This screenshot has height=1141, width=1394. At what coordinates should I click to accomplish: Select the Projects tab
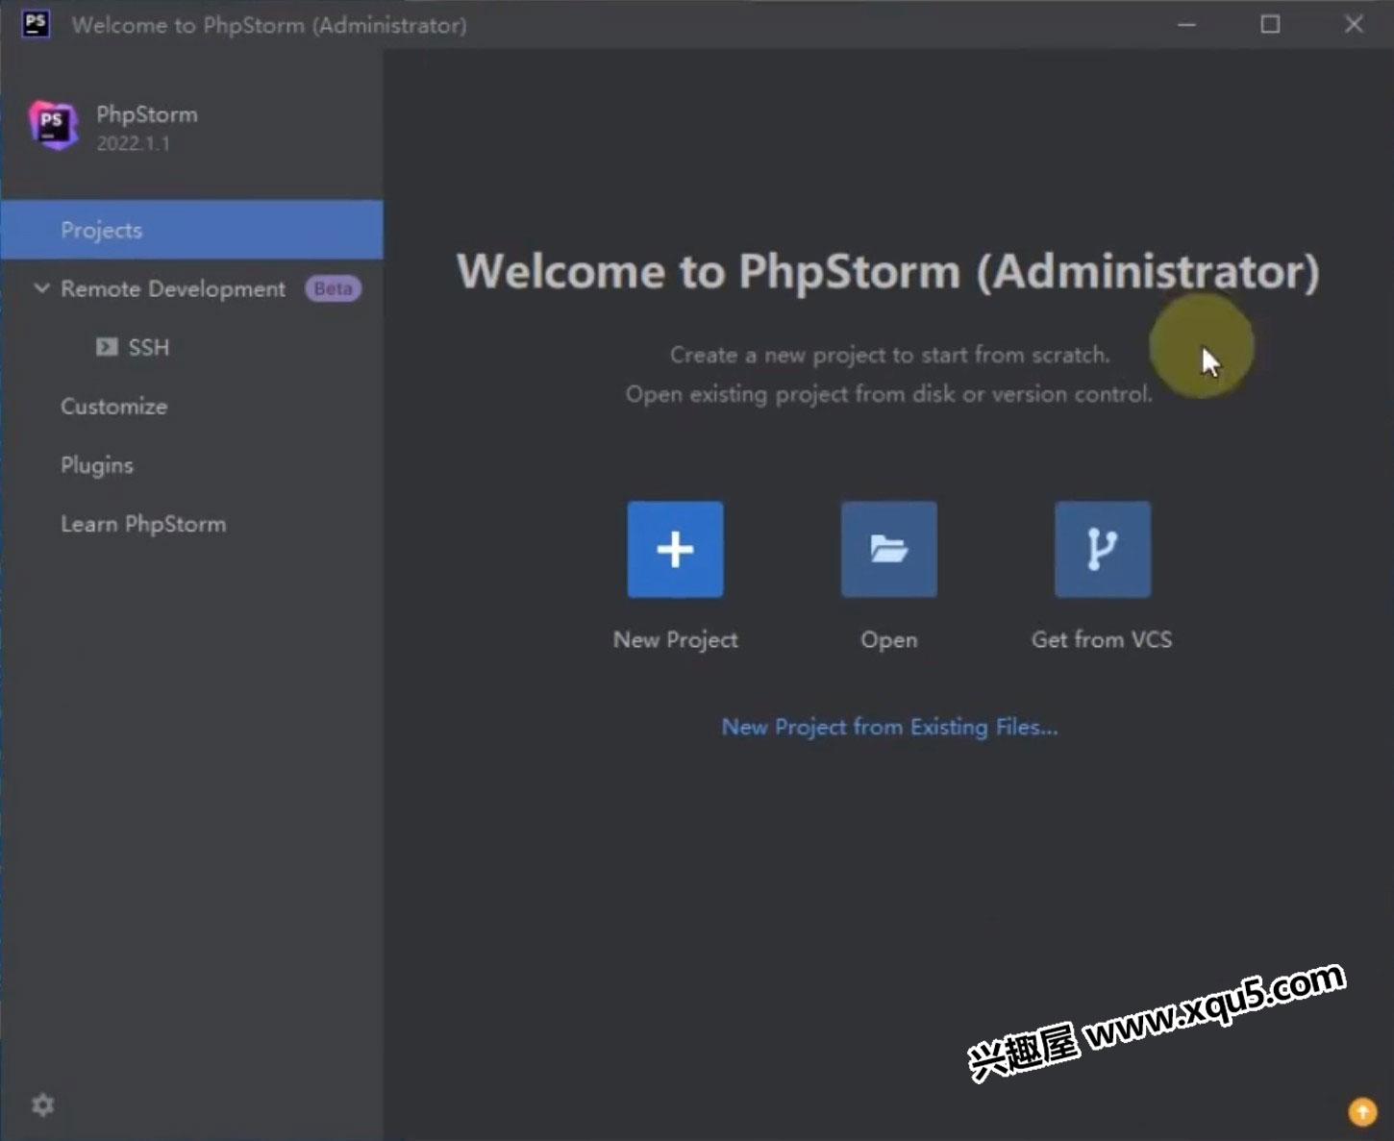191,230
